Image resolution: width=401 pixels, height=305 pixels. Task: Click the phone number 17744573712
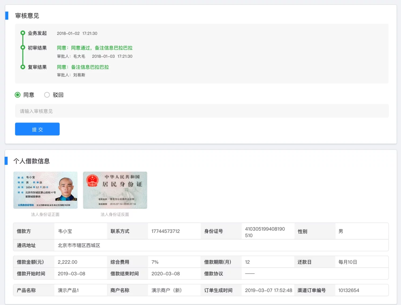click(165, 231)
